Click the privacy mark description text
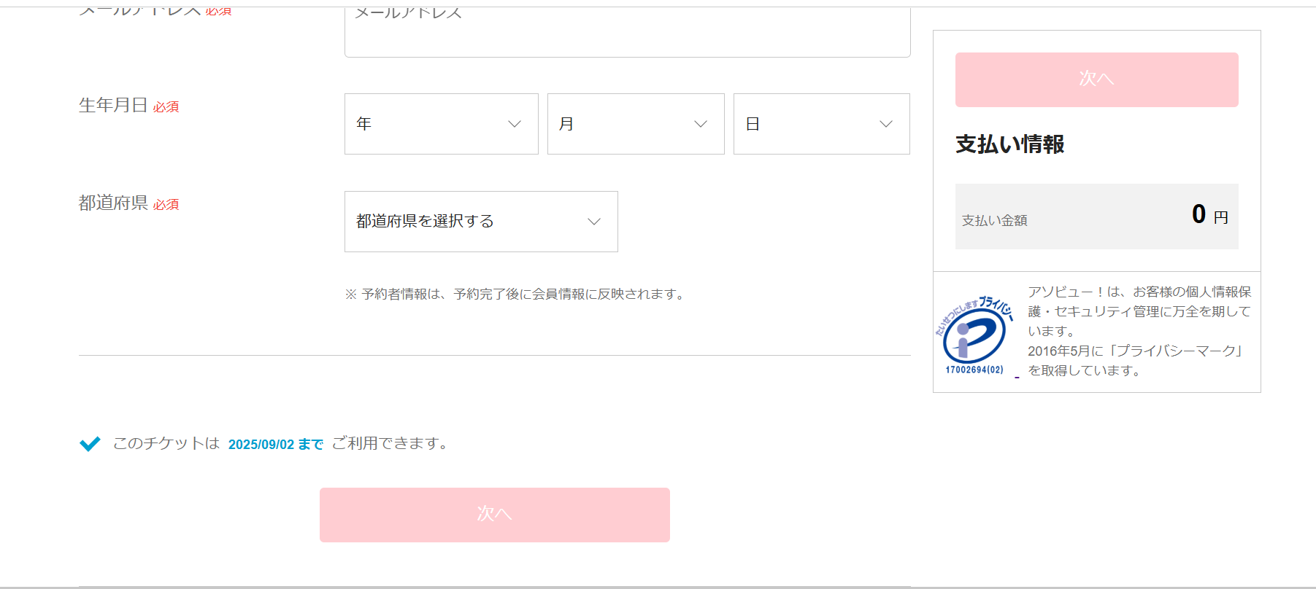 1139,331
